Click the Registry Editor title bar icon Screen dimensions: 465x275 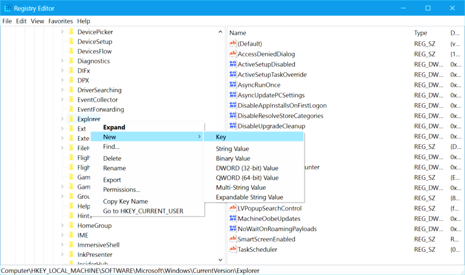point(8,8)
